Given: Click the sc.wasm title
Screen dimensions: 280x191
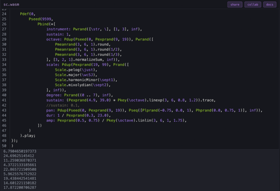Looking at the screenshot, I should (11, 4).
